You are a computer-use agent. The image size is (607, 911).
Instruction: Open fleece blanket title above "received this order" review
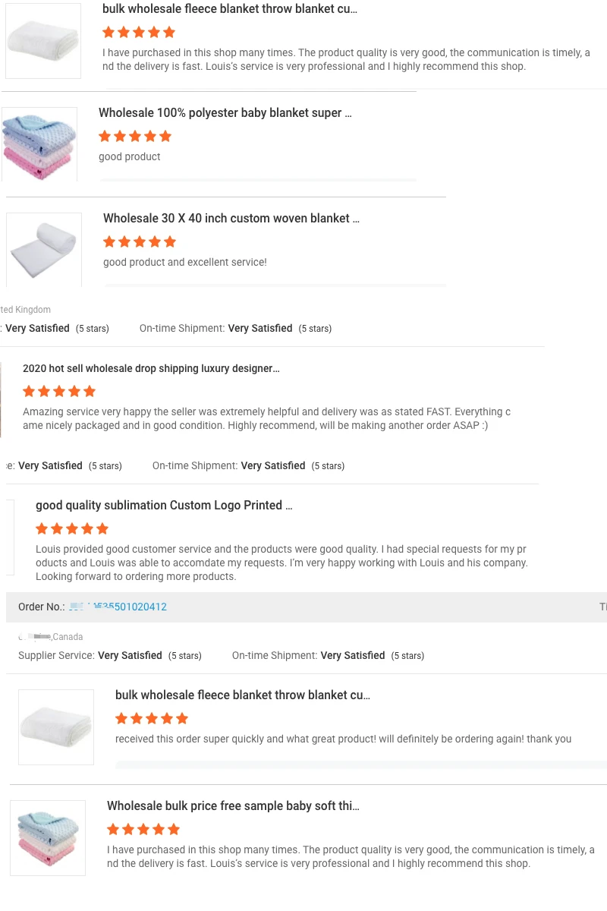pyautogui.click(x=242, y=695)
